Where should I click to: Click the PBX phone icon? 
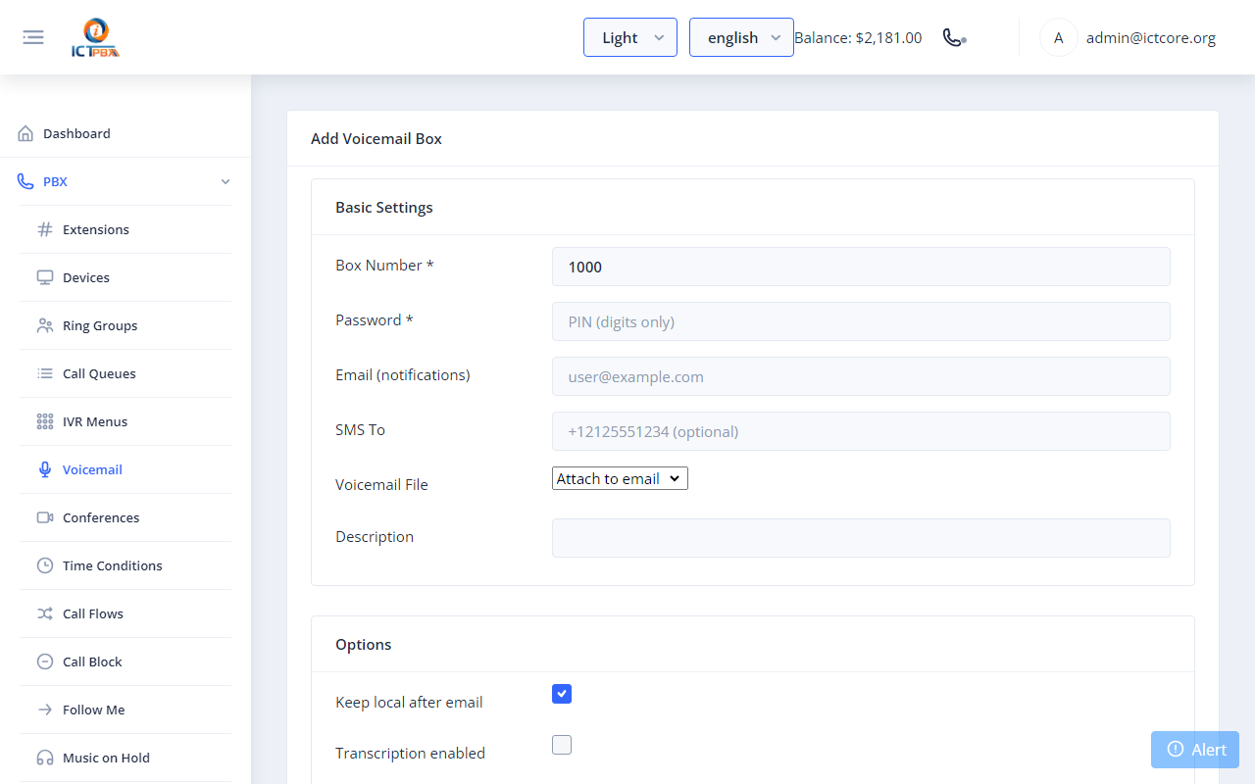click(x=25, y=181)
